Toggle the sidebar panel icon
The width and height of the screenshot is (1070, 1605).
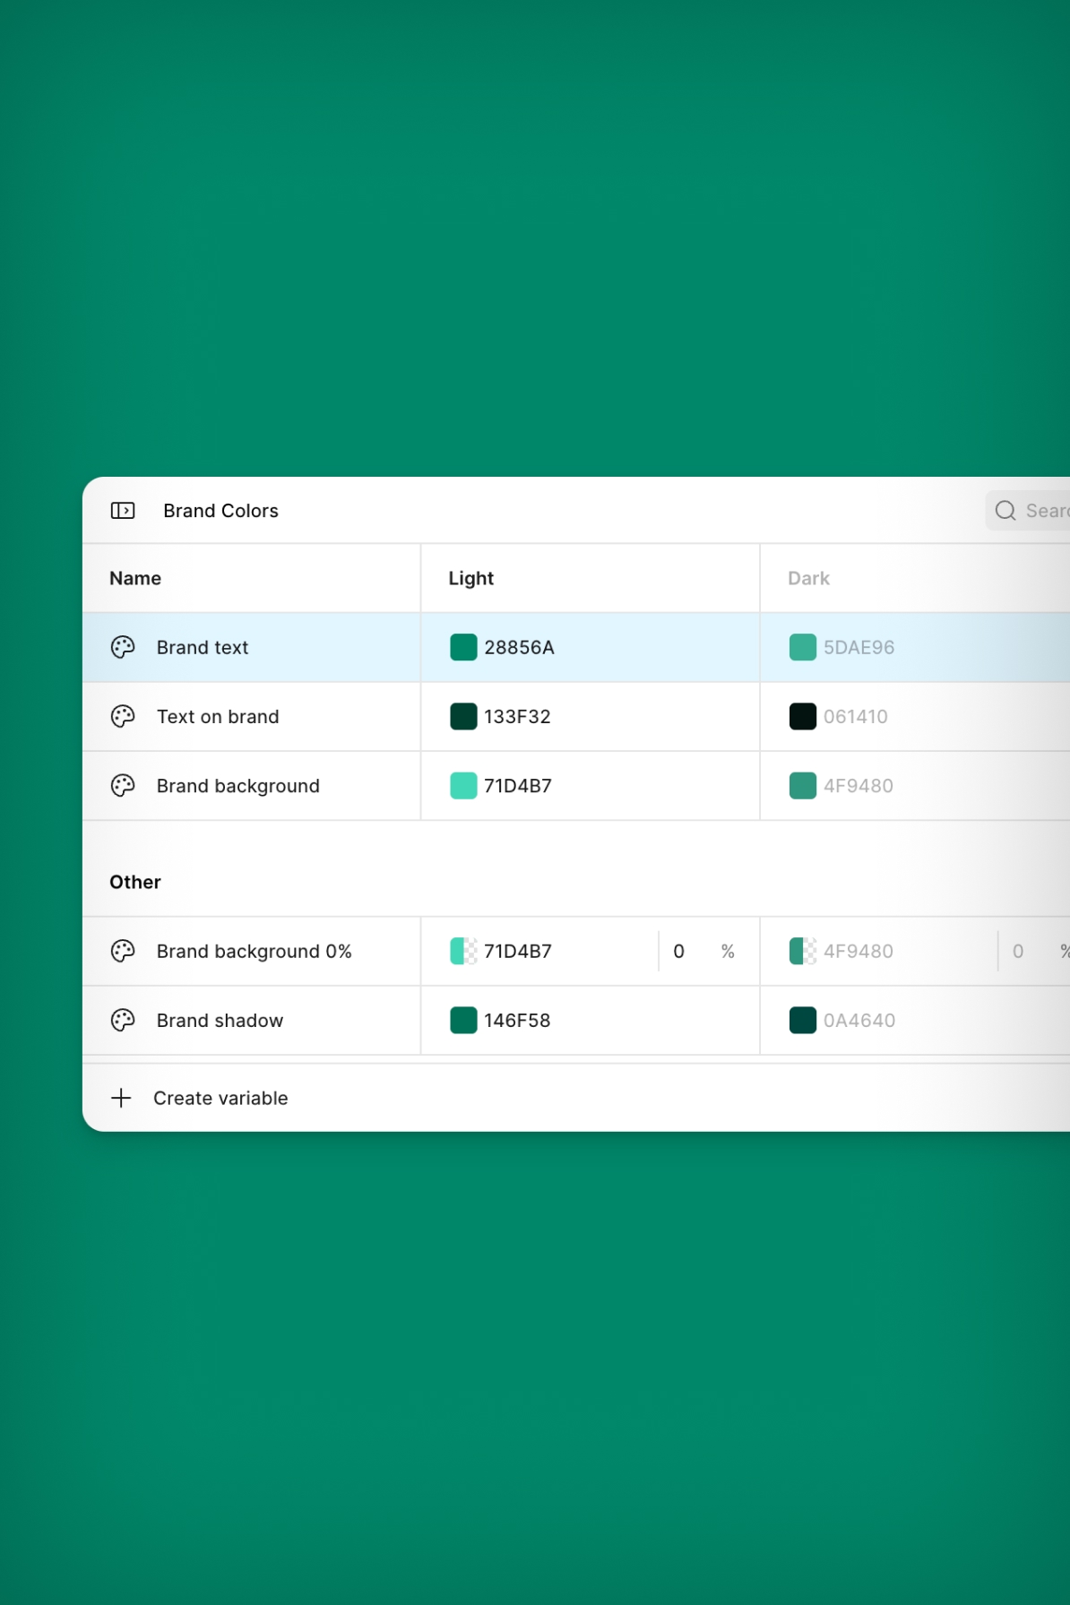[x=123, y=511]
